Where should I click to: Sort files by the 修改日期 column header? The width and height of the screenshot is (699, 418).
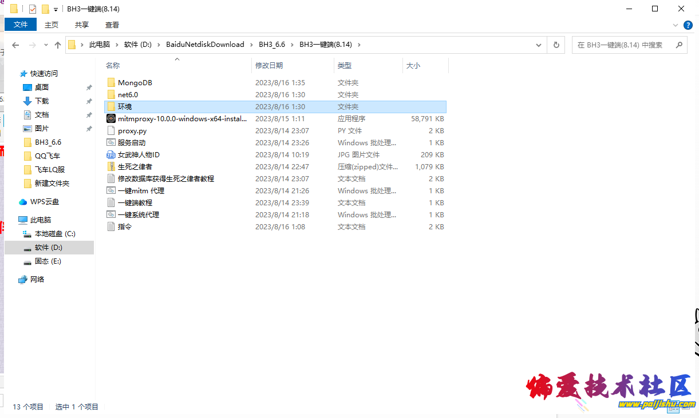point(269,66)
